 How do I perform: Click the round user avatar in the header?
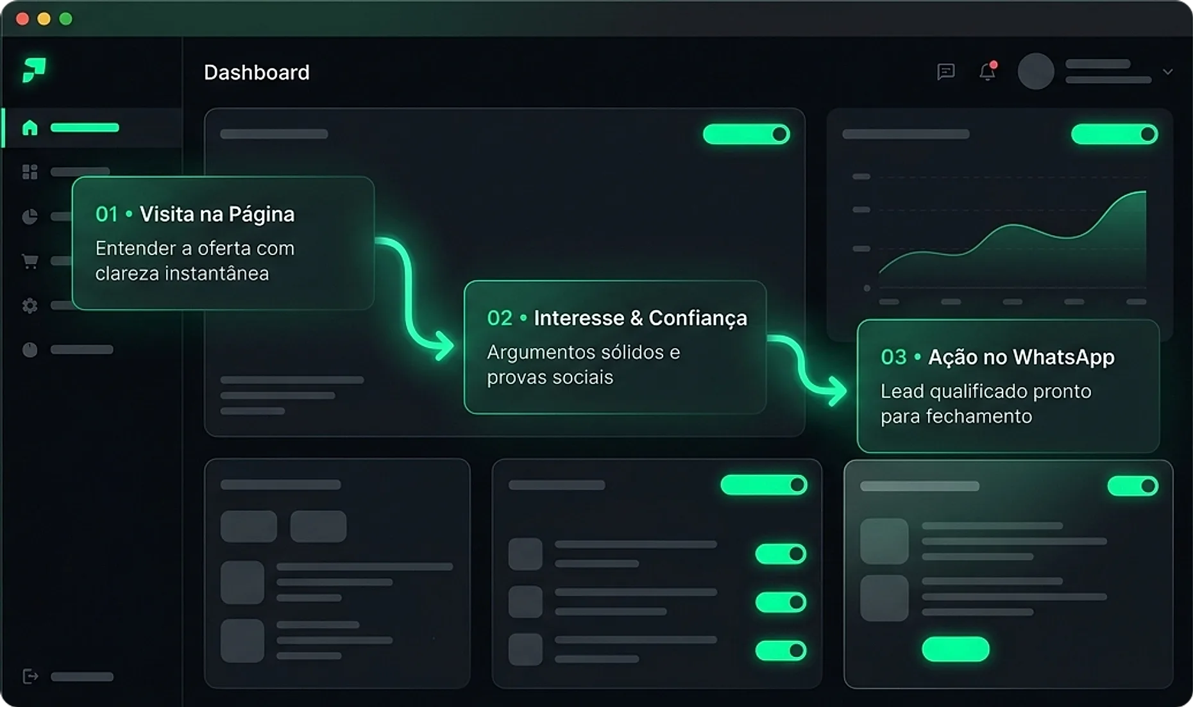pyautogui.click(x=1036, y=71)
